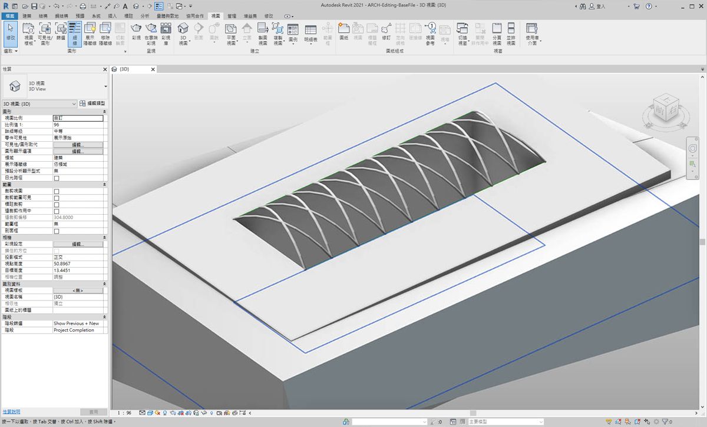This screenshot has height=427, width=707.
Task: Open the 建築 Architecture ribbon tab
Action: pyautogui.click(x=27, y=16)
